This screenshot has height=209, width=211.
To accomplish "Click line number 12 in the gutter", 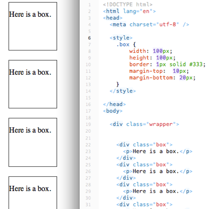I will tap(88, 78).
